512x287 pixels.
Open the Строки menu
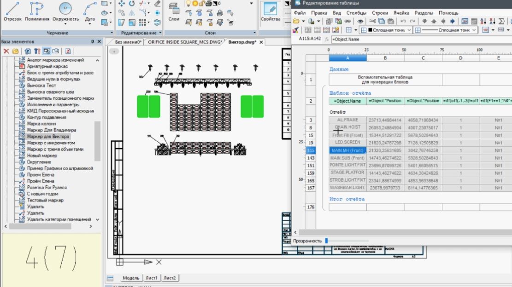[380, 13]
